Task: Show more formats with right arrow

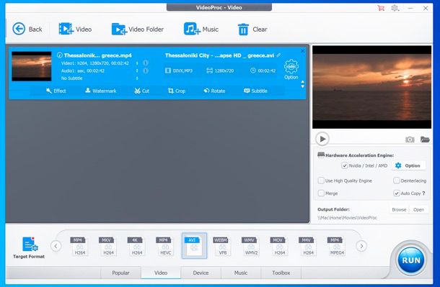Action: point(361,246)
